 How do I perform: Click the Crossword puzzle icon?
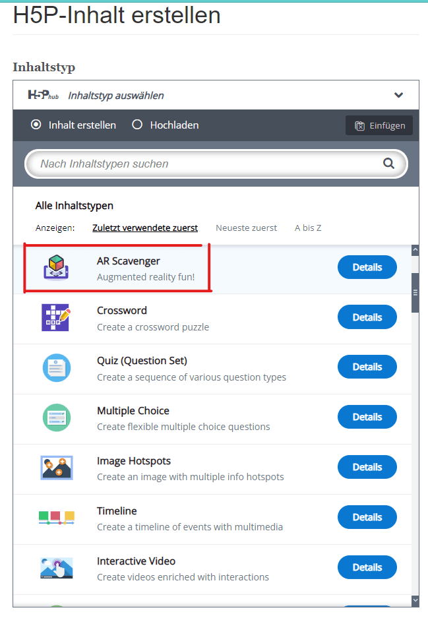[x=56, y=317]
